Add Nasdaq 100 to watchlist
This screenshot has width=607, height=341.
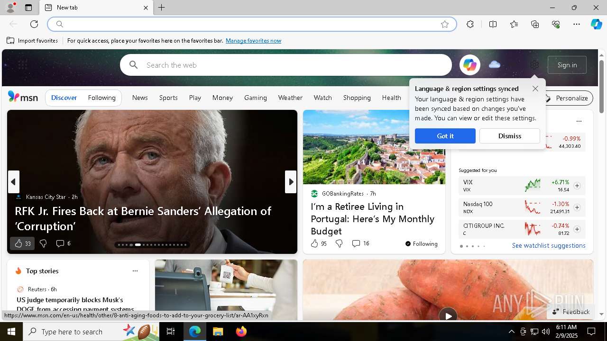point(577,207)
